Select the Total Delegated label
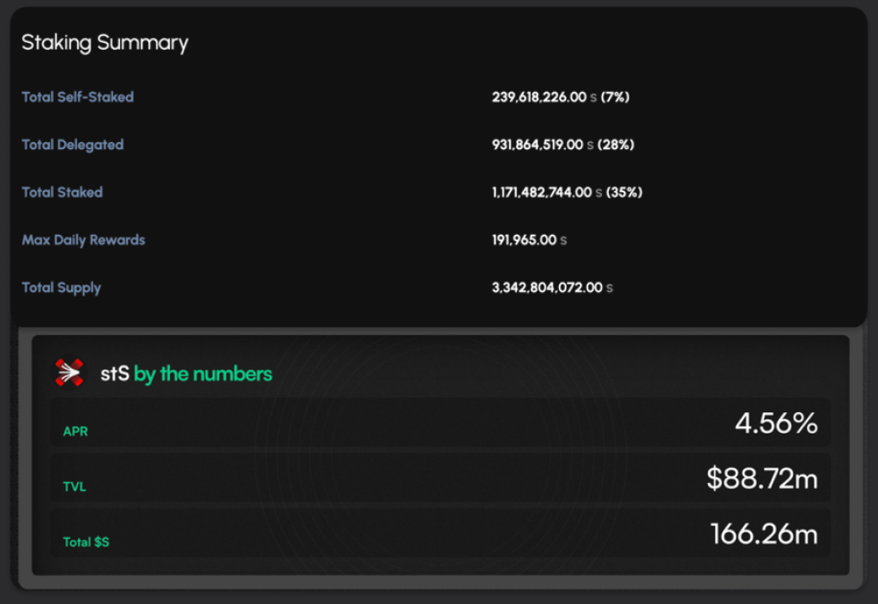The height and width of the screenshot is (604, 878). pos(72,146)
